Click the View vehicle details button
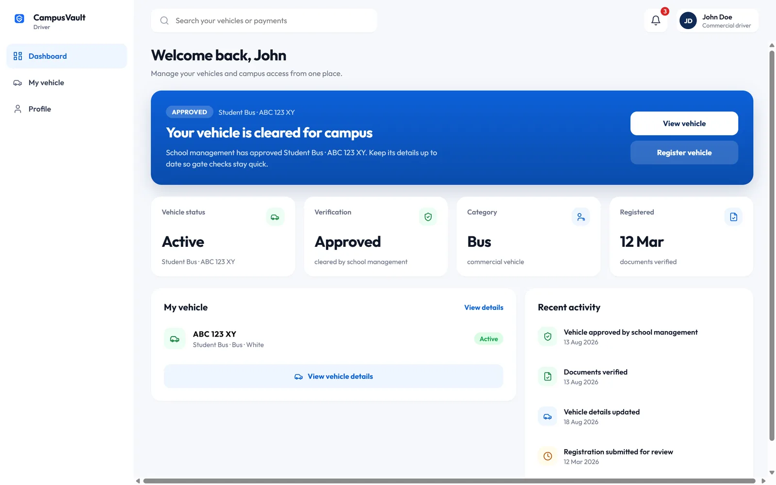 334,376
